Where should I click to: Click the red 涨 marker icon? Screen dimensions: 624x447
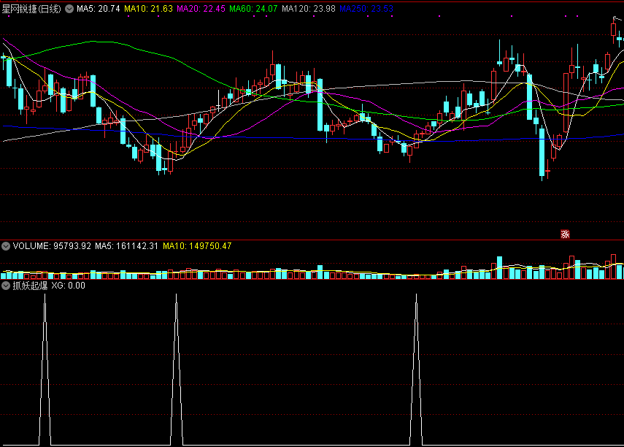(565, 234)
